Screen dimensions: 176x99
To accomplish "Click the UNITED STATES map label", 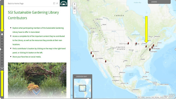I will pyautogui.click(x=121, y=48).
